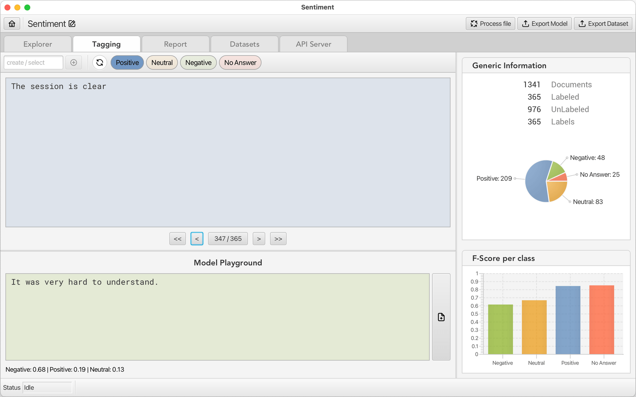Click inside the Status field showing Idle

pyautogui.click(x=47, y=387)
